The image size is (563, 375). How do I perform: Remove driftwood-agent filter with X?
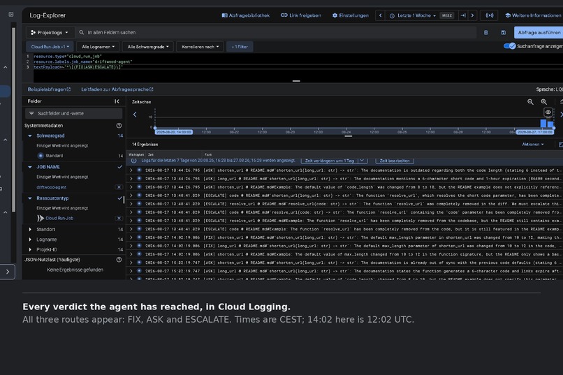tap(119, 187)
